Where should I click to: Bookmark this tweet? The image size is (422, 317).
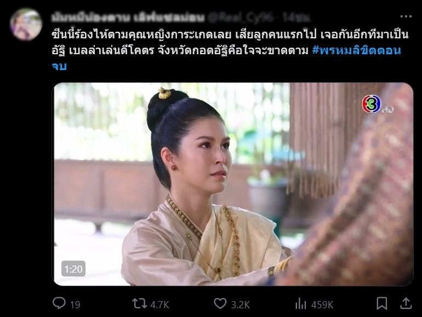[x=381, y=303]
